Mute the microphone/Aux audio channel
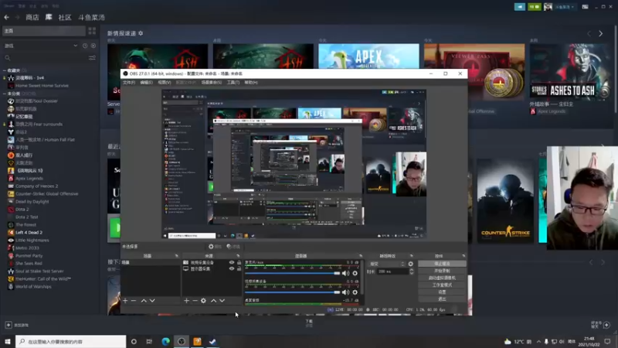The image size is (618, 348). tap(345, 273)
